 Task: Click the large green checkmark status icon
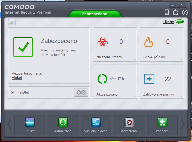tap(23, 47)
